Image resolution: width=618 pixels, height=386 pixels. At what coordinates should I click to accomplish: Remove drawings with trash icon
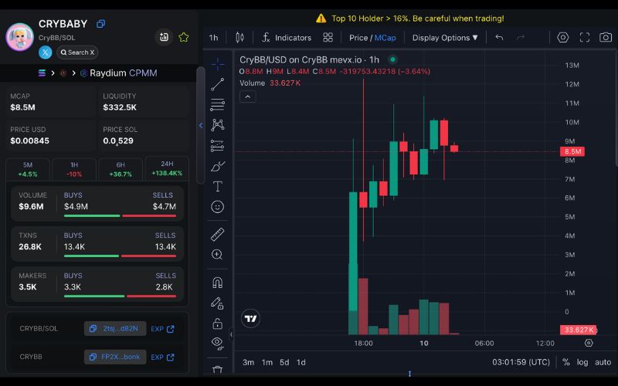pos(218,370)
